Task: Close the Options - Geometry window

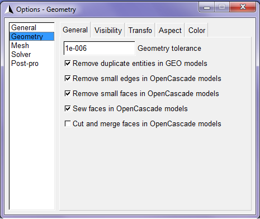Action: tap(243, 7)
